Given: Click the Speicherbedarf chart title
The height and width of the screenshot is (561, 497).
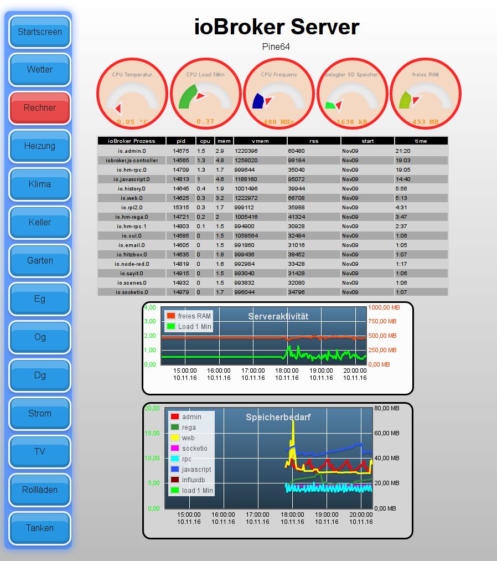Looking at the screenshot, I should click(x=278, y=417).
